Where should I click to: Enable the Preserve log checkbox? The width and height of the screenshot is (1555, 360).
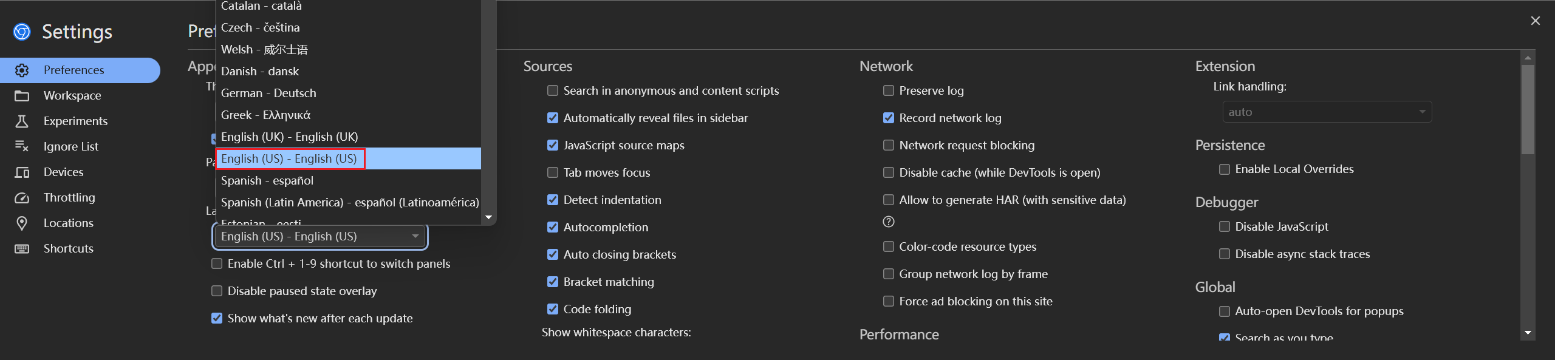pyautogui.click(x=889, y=91)
